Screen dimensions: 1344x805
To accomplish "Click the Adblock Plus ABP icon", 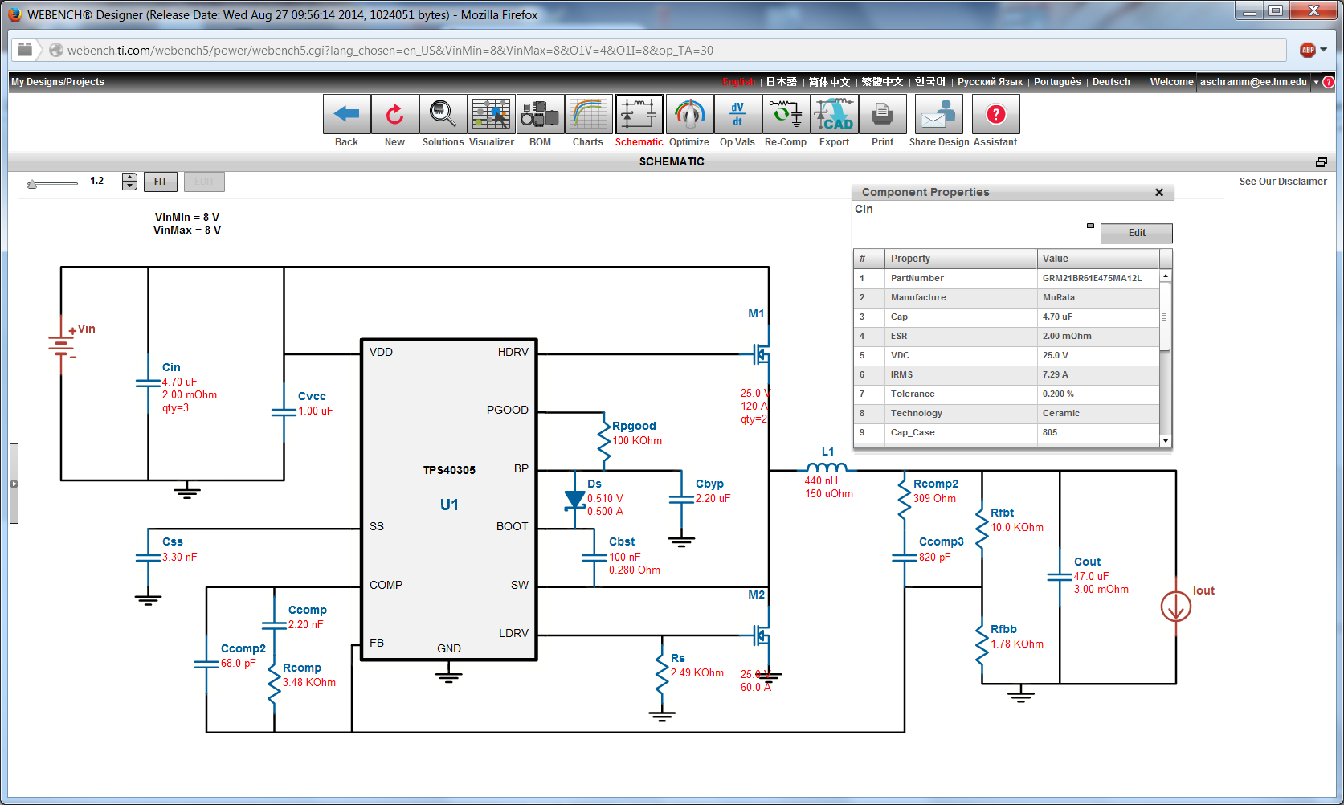I will [x=1308, y=50].
